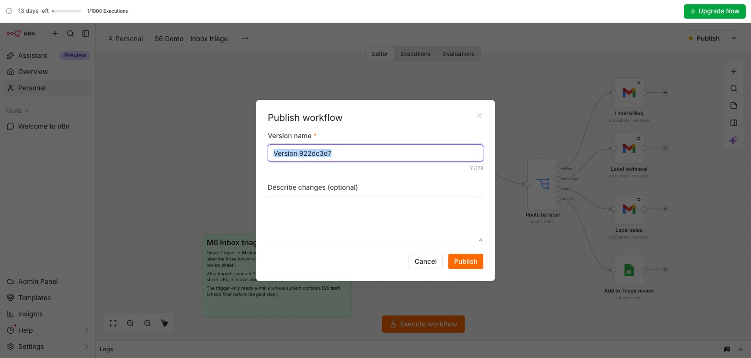The height and width of the screenshot is (358, 751).
Task: Click the orange Publish button in dialog
Action: pos(466,261)
